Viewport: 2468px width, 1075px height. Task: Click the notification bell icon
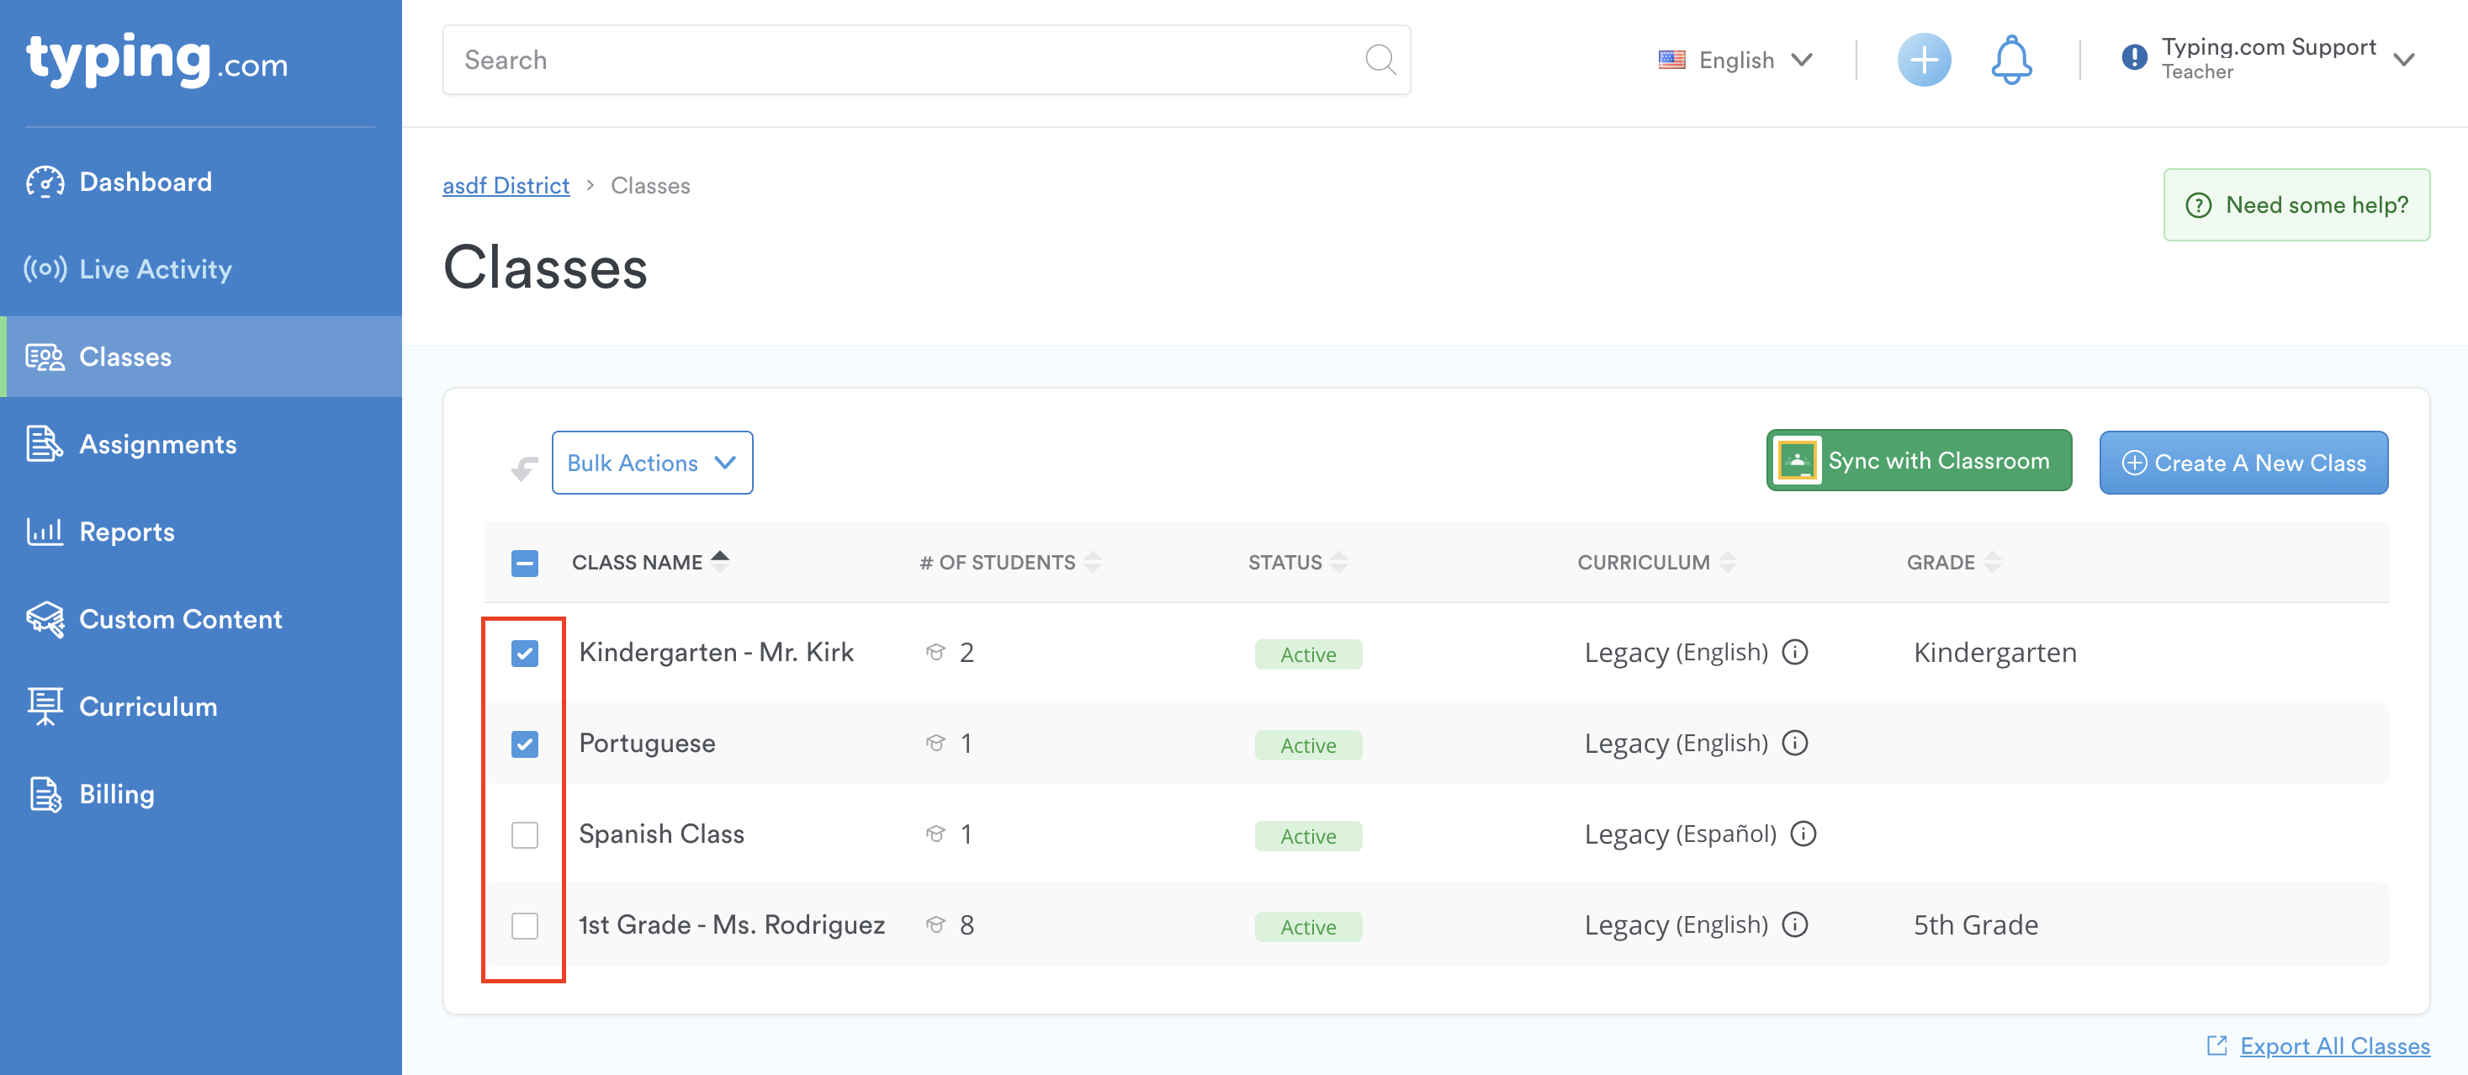pyautogui.click(x=2011, y=61)
